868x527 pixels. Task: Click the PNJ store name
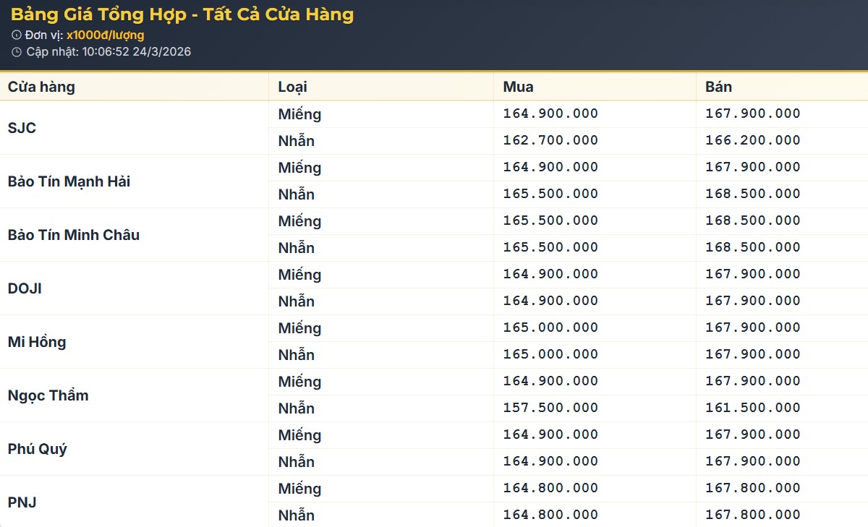point(22,502)
